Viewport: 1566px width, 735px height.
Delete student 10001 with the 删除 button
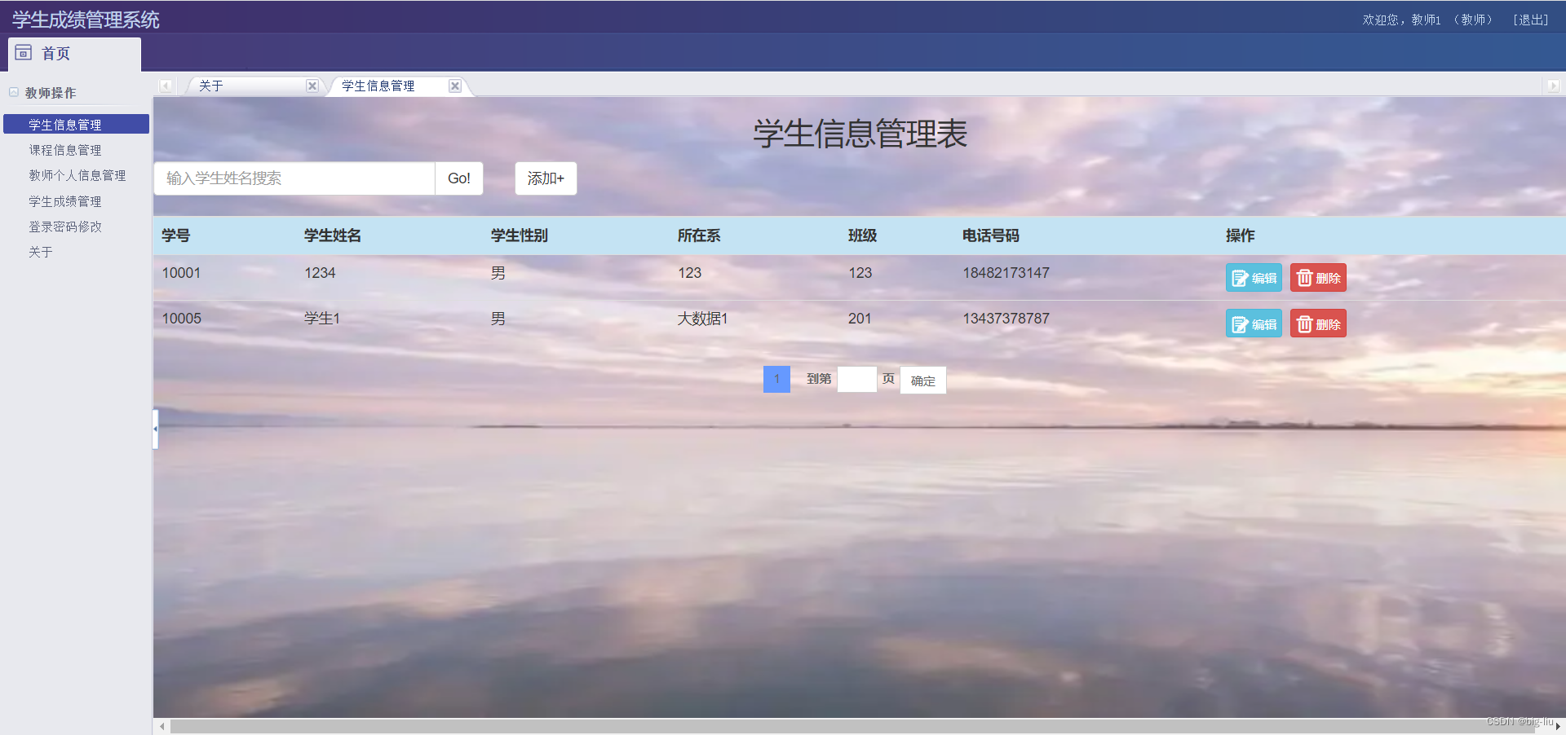click(1318, 278)
